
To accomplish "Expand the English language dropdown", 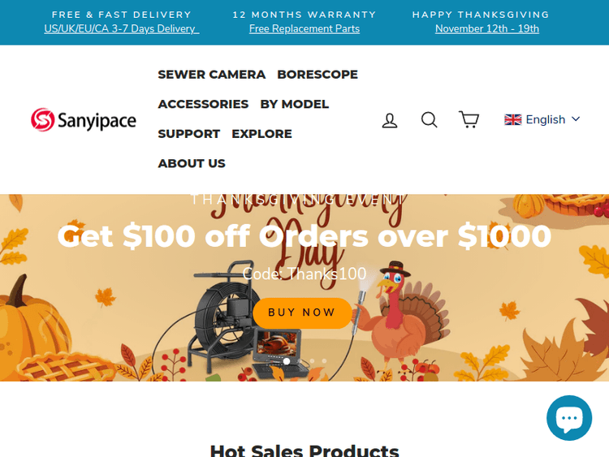I will 542,119.
